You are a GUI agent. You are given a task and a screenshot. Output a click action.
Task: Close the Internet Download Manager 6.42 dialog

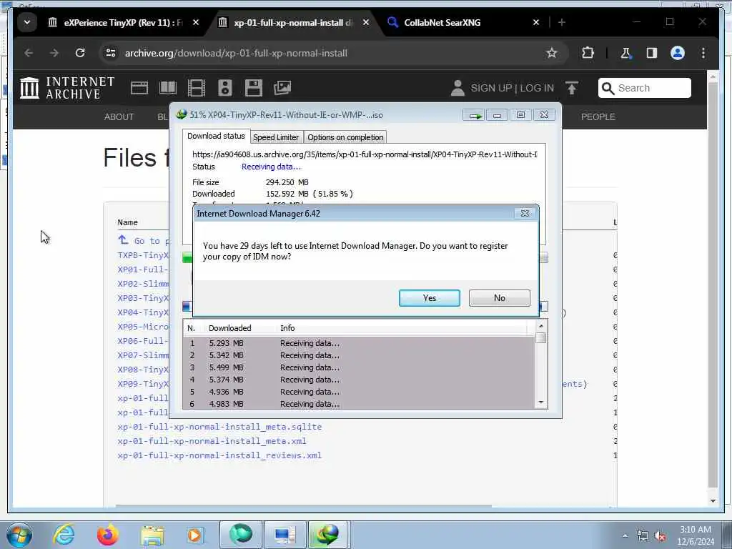(525, 213)
